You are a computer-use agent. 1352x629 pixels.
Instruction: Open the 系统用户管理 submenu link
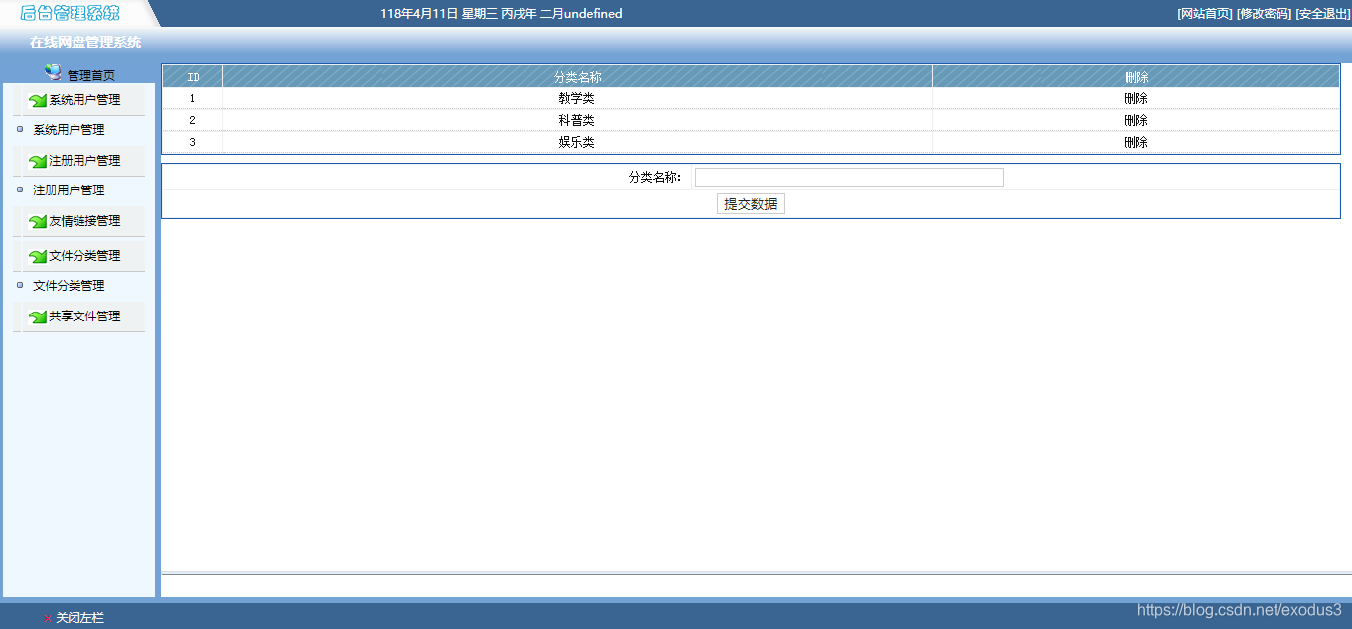[x=69, y=130]
